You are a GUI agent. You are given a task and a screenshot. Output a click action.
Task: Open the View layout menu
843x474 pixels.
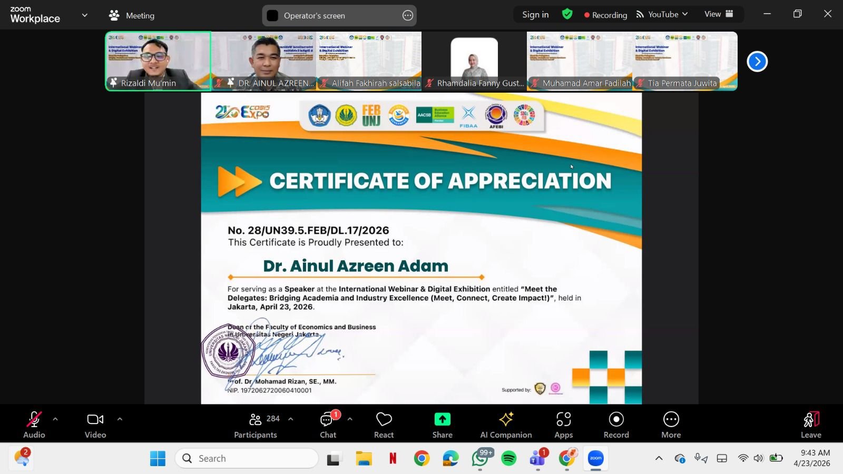coord(719,14)
